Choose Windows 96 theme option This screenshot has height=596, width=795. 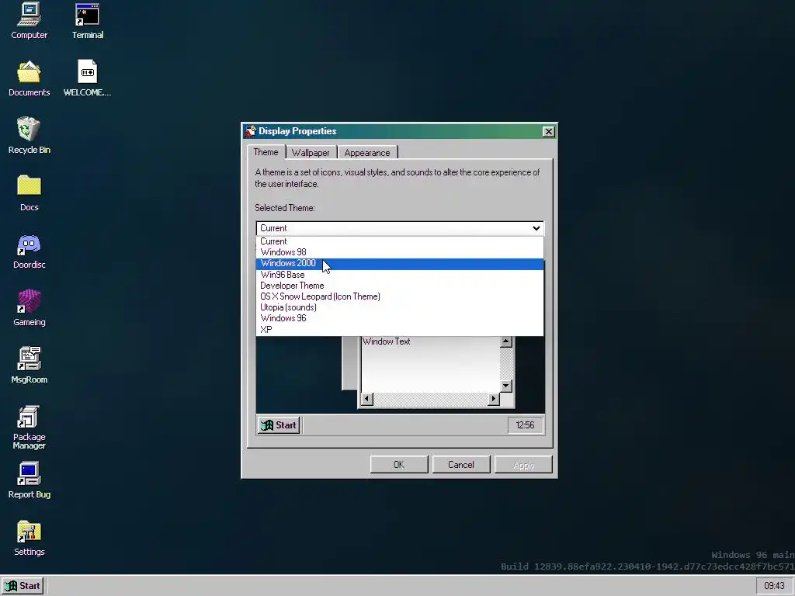pyautogui.click(x=400, y=318)
